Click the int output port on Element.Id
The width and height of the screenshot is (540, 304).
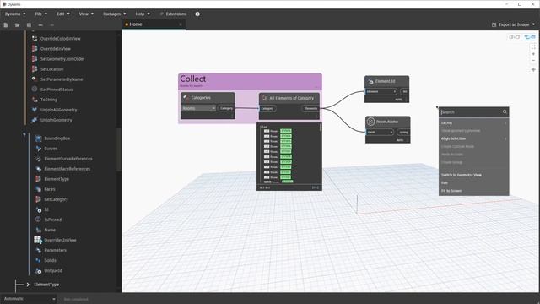tap(405, 92)
